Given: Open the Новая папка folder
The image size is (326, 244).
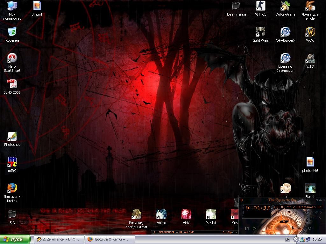Looking at the screenshot, I should 236,9.
